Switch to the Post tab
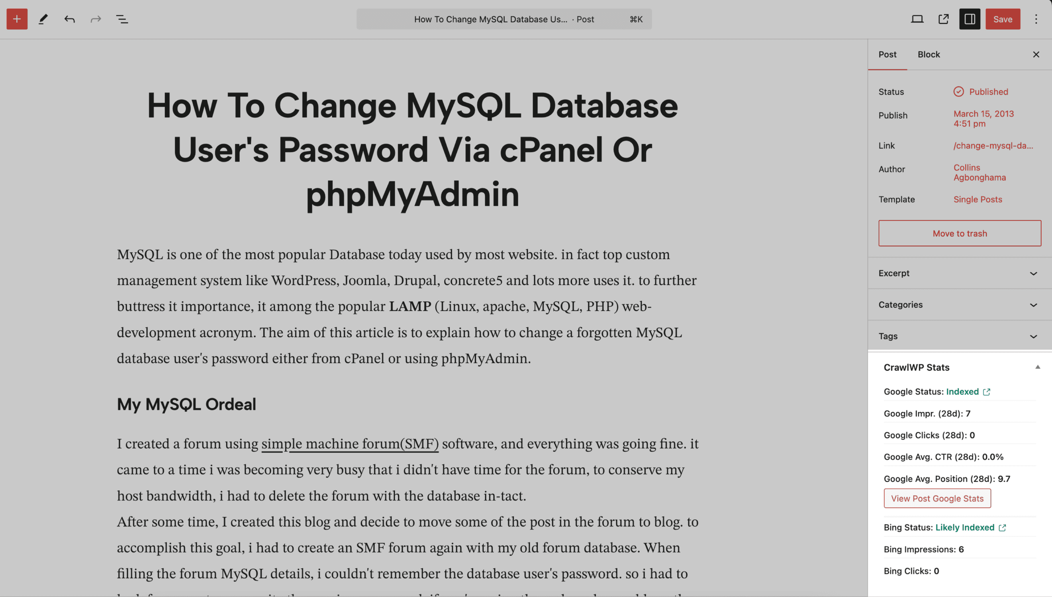Viewport: 1052px width, 597px height. coord(887,55)
